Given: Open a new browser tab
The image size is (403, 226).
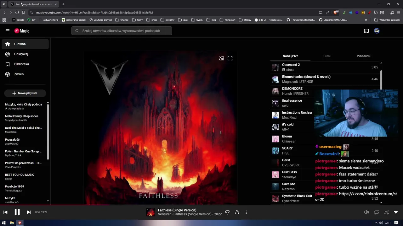Looking at the screenshot, I should pos(63,4).
